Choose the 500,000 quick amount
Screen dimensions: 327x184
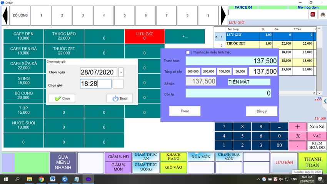click(x=193, y=71)
